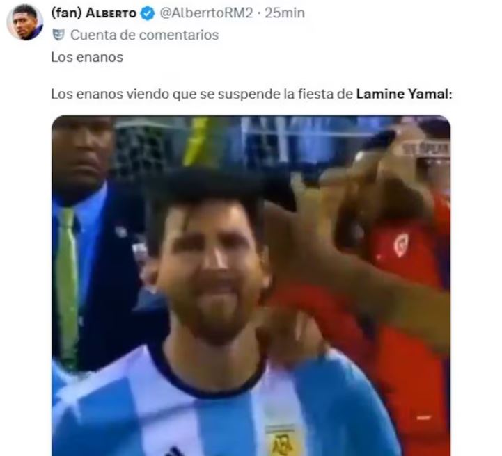Open the 25min timestamp permalink
This screenshot has height=456, width=502.
click(x=285, y=13)
